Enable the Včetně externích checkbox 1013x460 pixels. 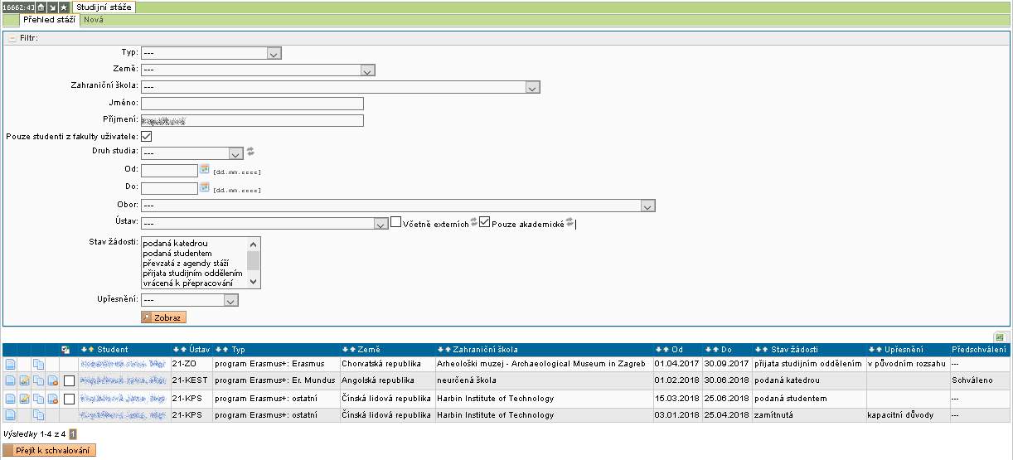coord(396,223)
